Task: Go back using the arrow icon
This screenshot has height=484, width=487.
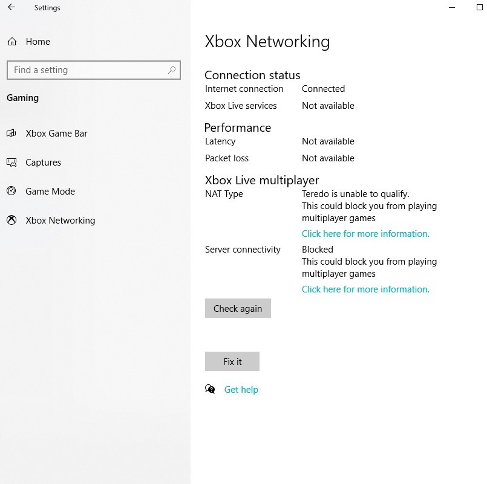Action: click(11, 7)
